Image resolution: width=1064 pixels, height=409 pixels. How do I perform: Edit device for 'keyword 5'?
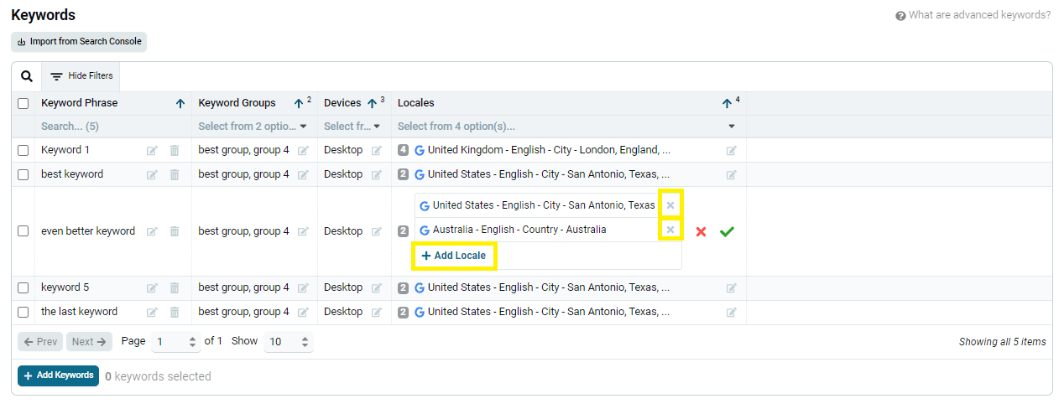point(377,288)
